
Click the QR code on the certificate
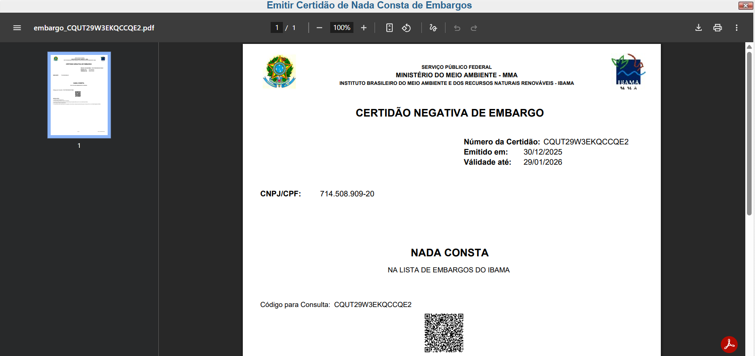tap(444, 333)
